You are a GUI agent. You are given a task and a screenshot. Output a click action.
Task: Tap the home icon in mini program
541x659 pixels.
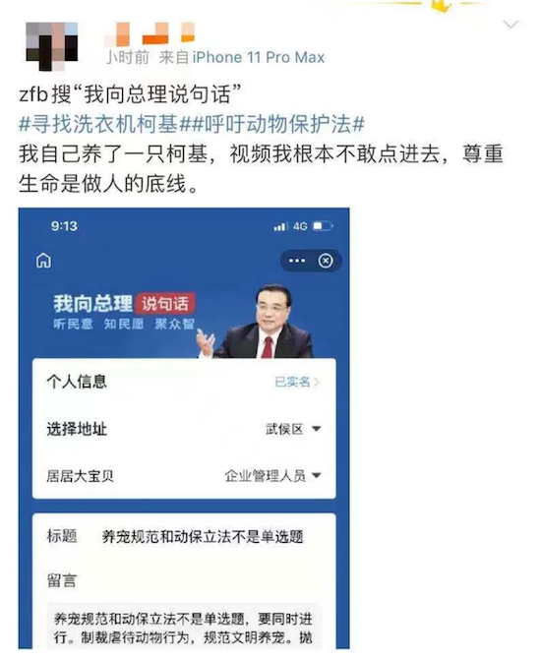[43, 261]
